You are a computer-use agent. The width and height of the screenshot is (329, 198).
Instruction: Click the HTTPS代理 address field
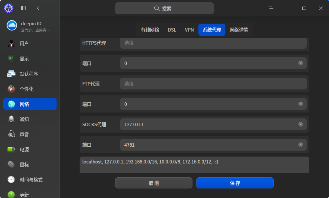pyautogui.click(x=213, y=43)
